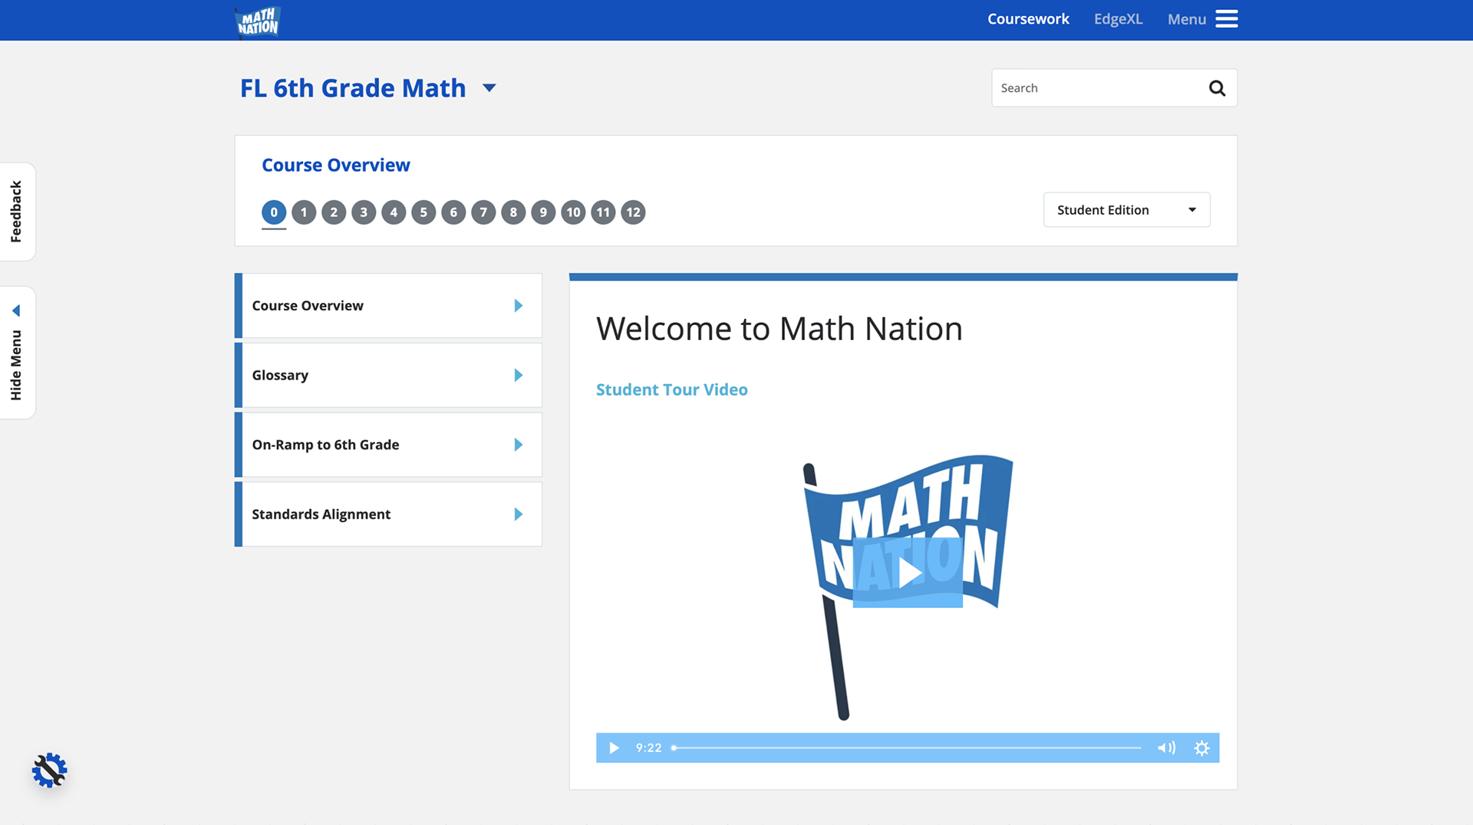Expand On-Ramp to 6th Grade item
1473x825 pixels.
(x=388, y=445)
